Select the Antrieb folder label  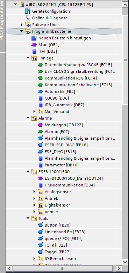[51, 198]
